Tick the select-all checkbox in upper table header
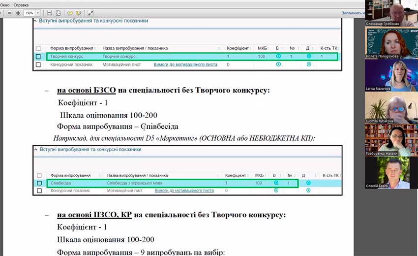This screenshot has height=256, width=418. coord(38,48)
